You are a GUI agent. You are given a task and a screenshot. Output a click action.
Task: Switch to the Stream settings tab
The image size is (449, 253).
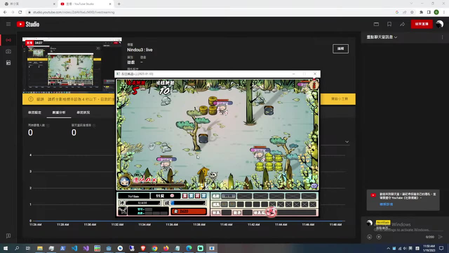coord(35,112)
